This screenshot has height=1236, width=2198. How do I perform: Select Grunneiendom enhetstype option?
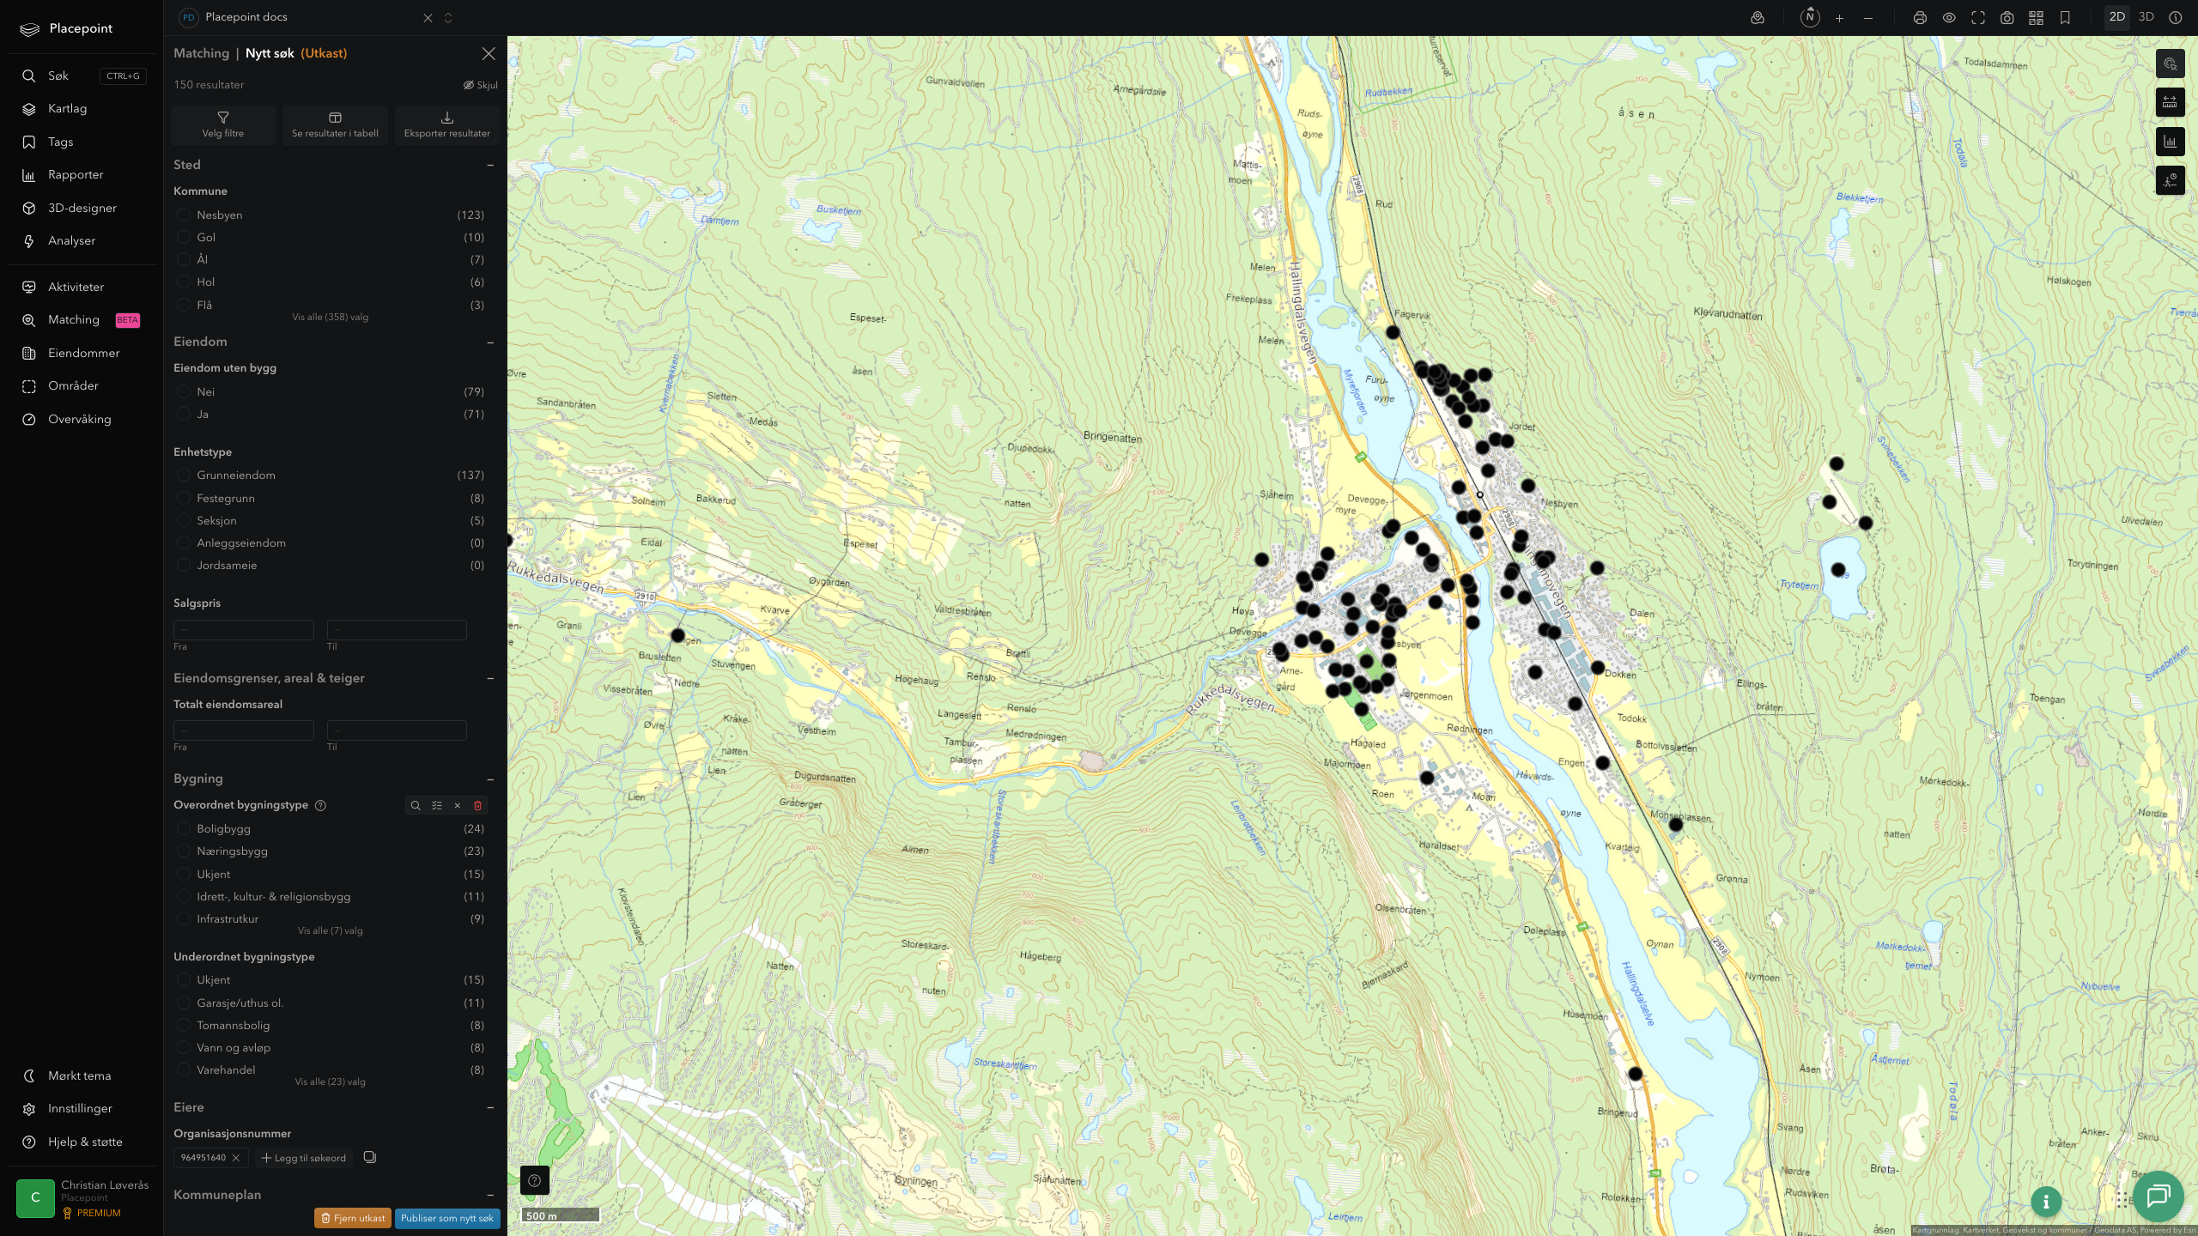tap(183, 475)
